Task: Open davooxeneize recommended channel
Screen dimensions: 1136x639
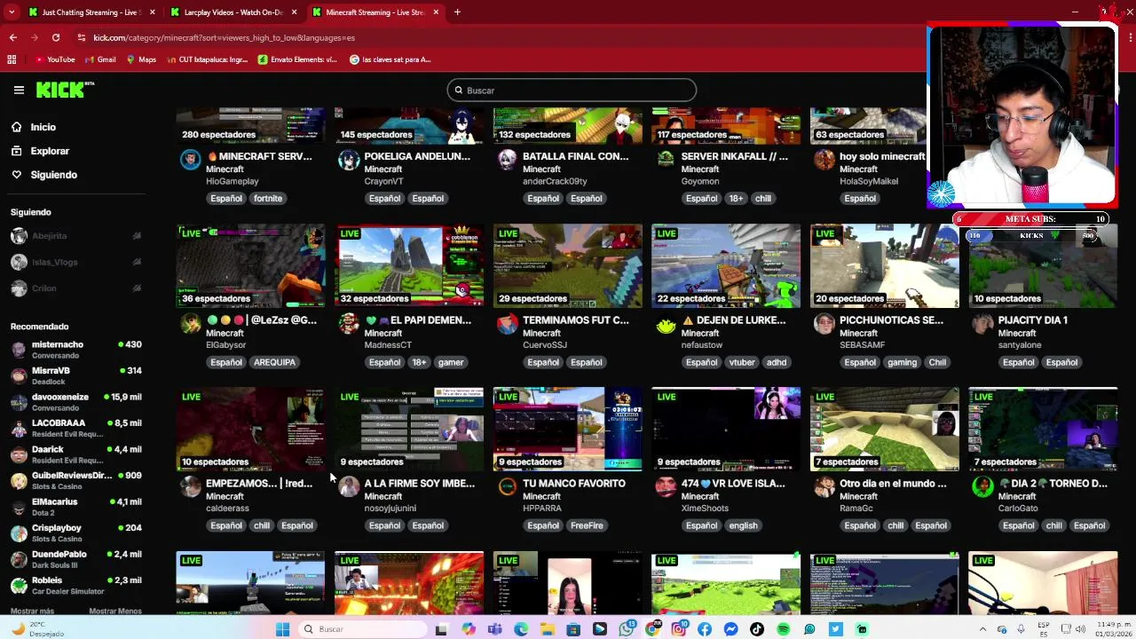Action: [x=76, y=402]
